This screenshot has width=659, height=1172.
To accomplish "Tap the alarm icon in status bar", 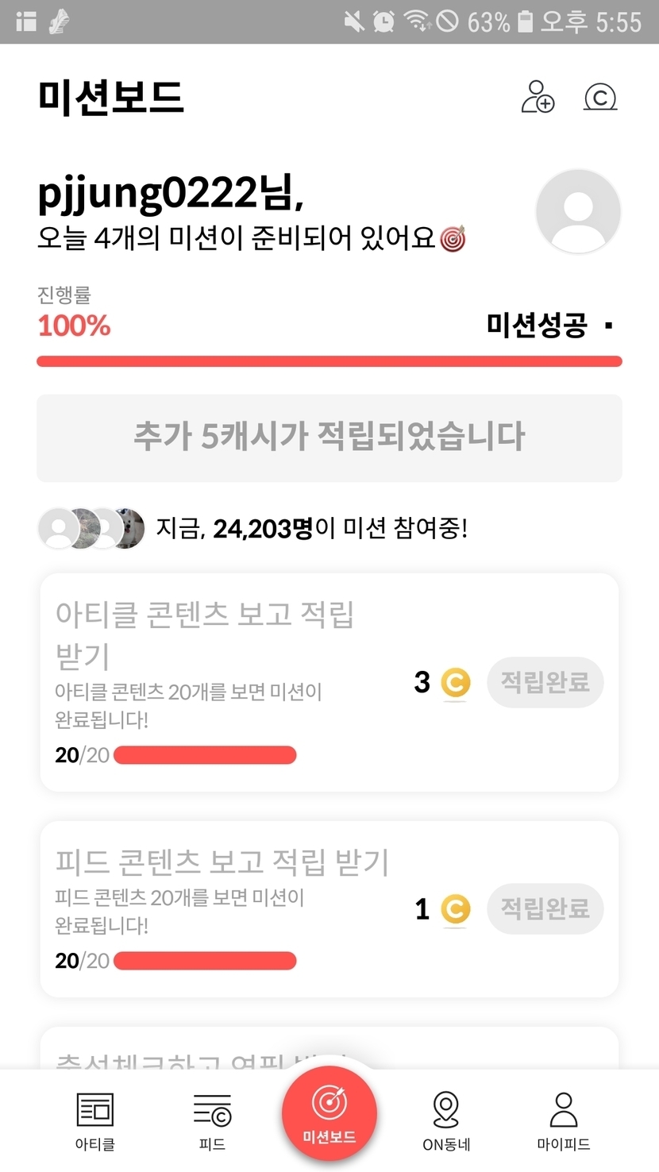I will [x=384, y=21].
